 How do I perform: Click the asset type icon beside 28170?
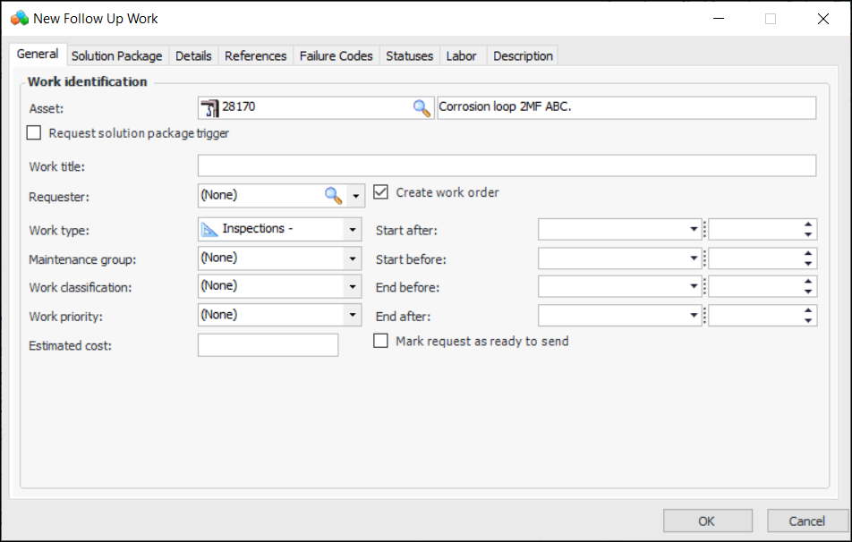pyautogui.click(x=209, y=108)
